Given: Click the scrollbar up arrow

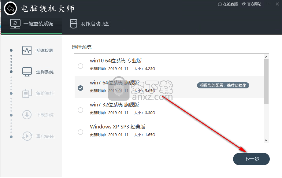Looking at the screenshot, I should click(x=266, y=57).
